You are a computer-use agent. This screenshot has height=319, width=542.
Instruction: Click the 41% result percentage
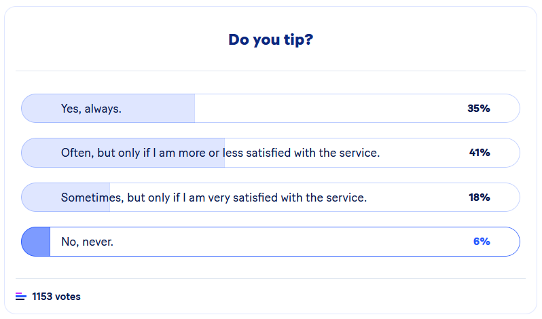click(479, 153)
